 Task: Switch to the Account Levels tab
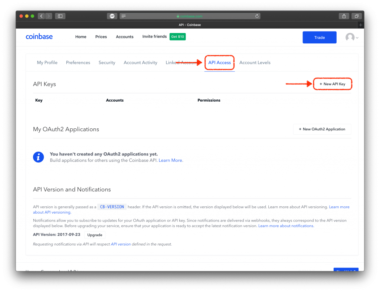coord(255,63)
